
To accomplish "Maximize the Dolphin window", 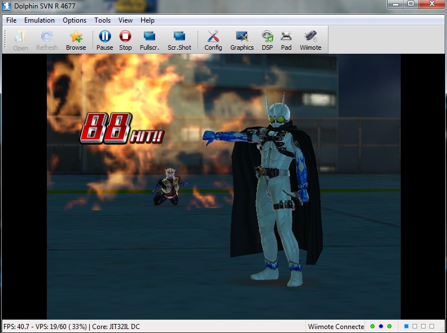I will 411,4.
